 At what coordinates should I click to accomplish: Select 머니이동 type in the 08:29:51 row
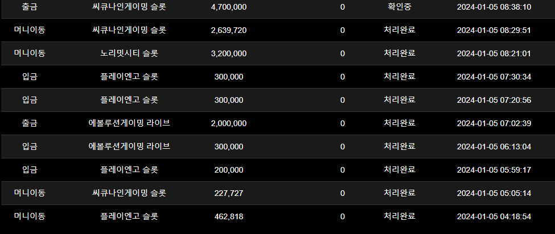(x=30, y=30)
